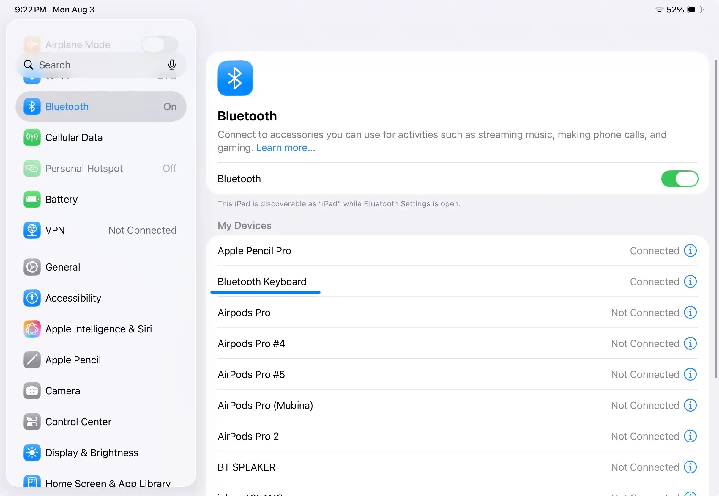Show info for Airpods Pro device
The image size is (719, 496).
pyautogui.click(x=690, y=313)
